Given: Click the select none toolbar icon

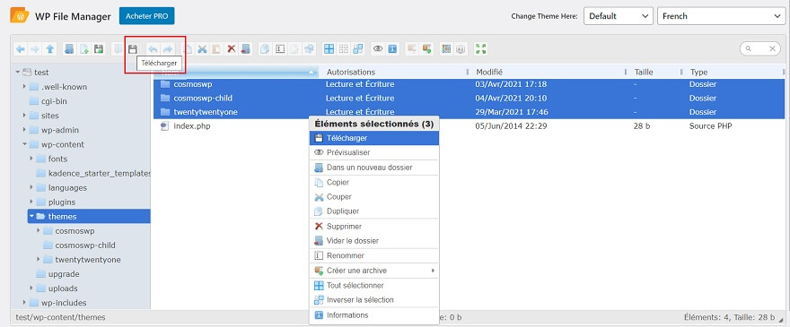Looking at the screenshot, I should (343, 48).
